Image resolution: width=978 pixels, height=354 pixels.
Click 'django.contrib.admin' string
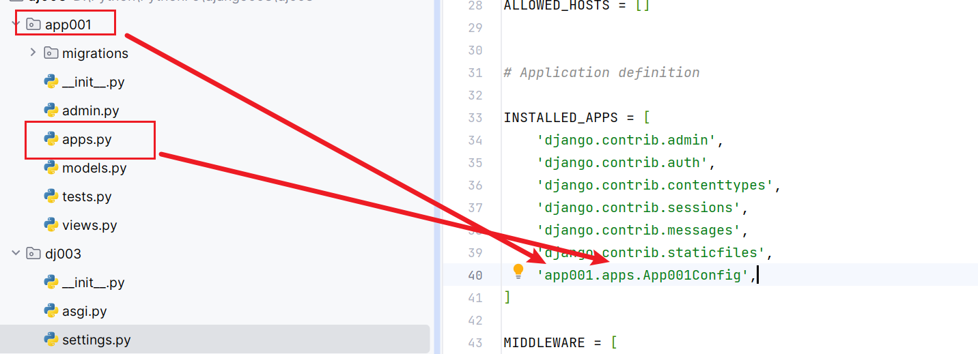626,140
